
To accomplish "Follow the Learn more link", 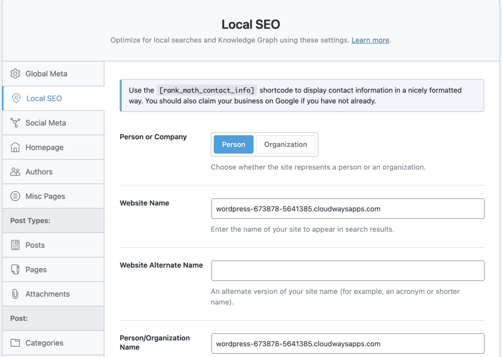I will 370,40.
